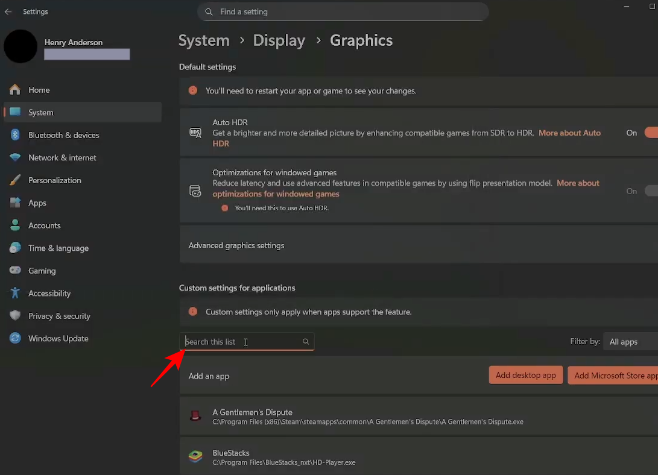Click the Privacy & security shield icon

coord(15,316)
